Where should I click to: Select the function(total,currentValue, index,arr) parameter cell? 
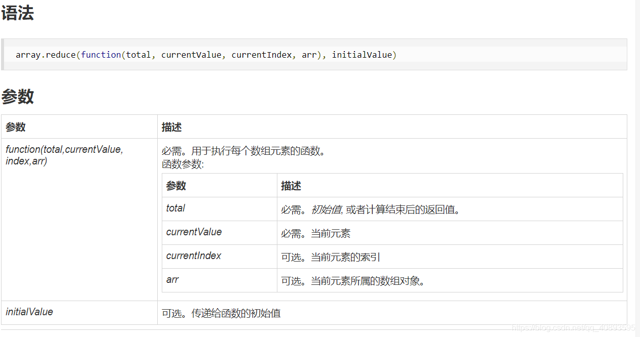coord(79,220)
